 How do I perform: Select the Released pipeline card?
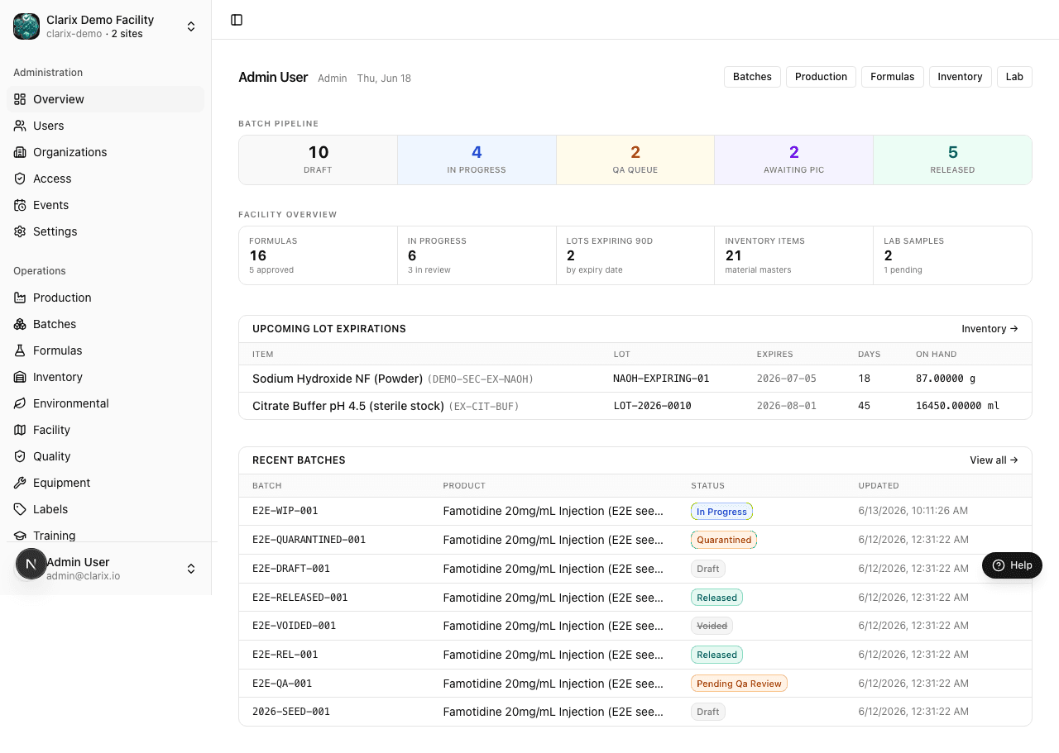[x=952, y=160]
